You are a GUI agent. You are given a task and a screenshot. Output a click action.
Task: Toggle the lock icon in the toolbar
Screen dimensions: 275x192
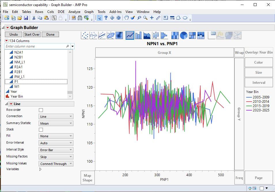(60, 18)
